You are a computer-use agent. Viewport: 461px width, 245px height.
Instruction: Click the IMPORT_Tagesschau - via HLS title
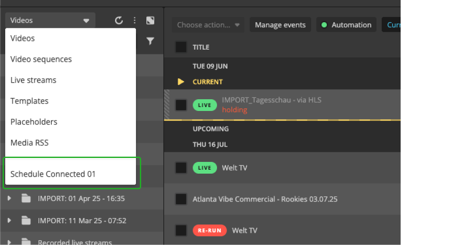[271, 100]
